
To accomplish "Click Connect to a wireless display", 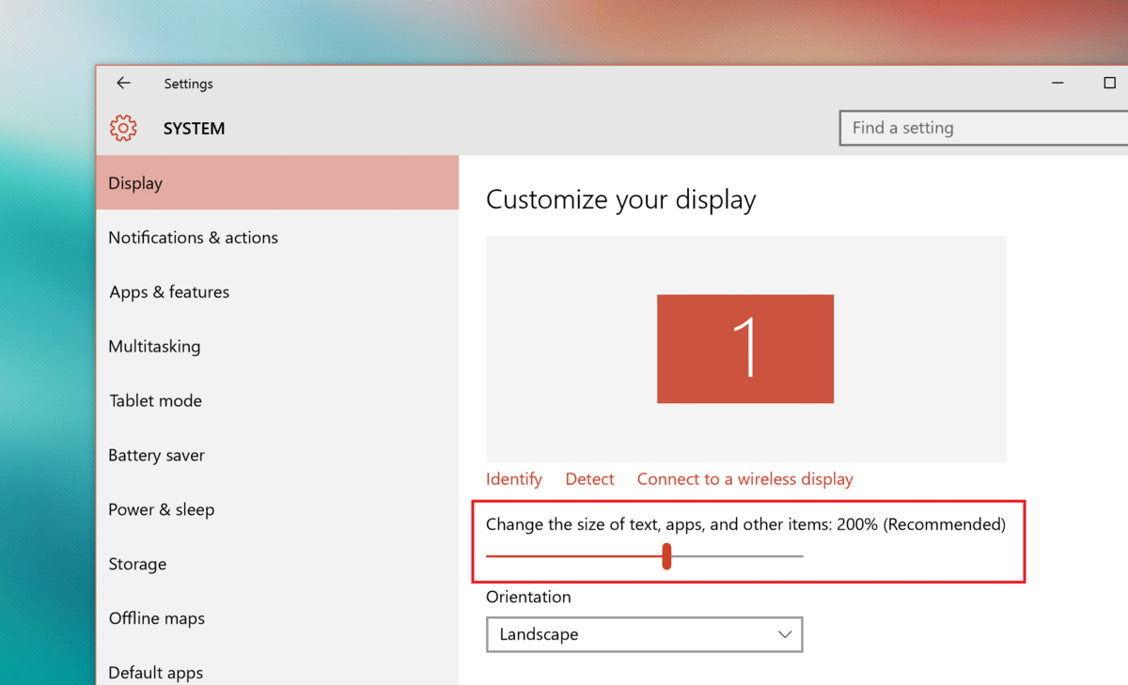I will click(744, 479).
